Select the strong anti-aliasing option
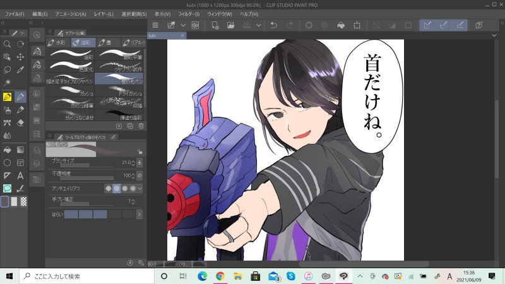505x284 pixels. click(x=133, y=188)
